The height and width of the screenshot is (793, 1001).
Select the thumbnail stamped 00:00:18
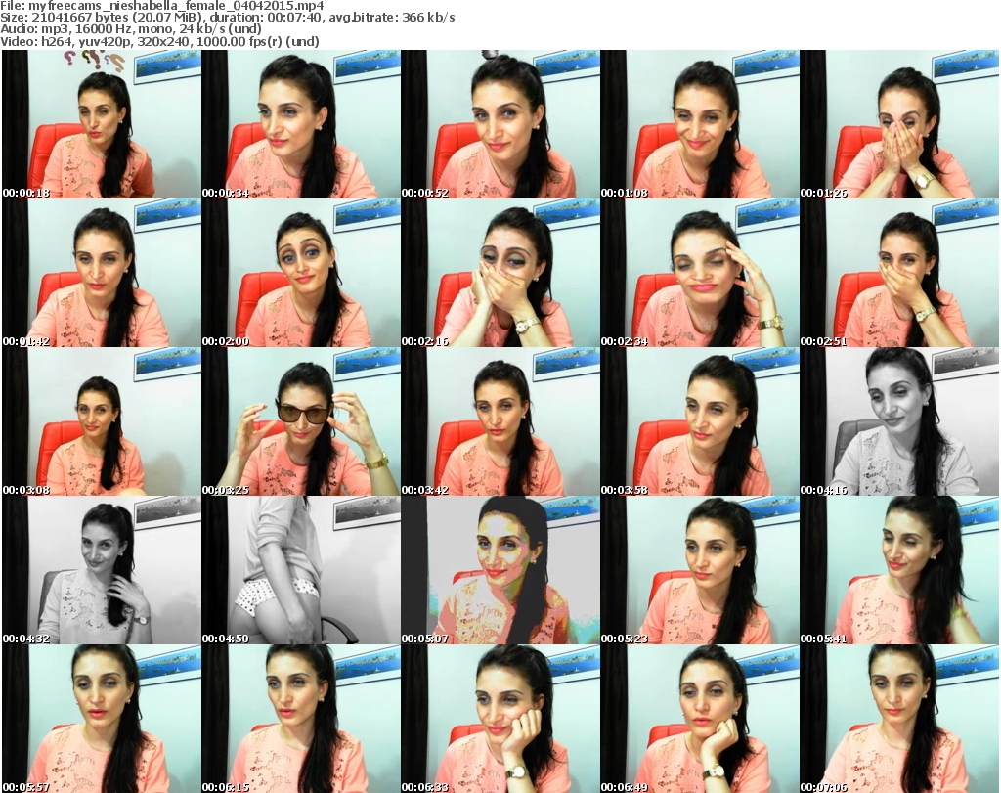pos(101,124)
